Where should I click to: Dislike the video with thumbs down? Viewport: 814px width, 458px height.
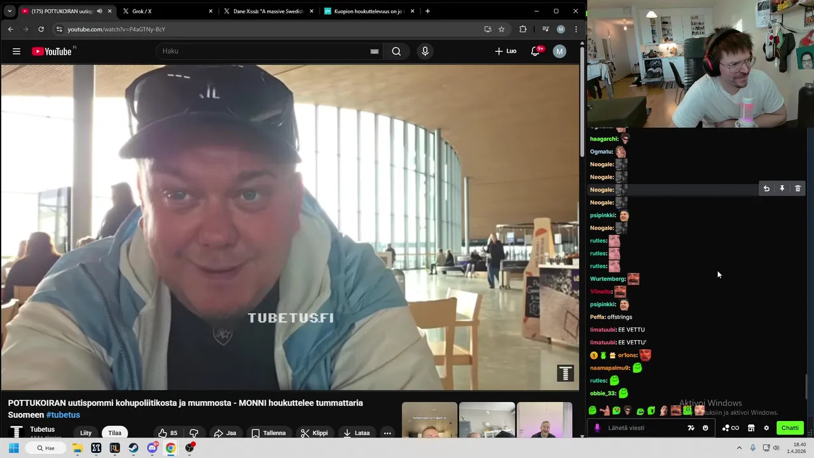(x=194, y=433)
